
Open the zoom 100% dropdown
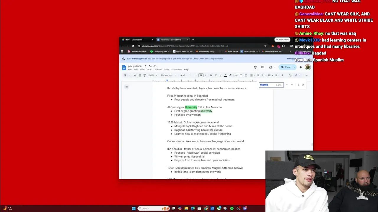coord(152,75)
